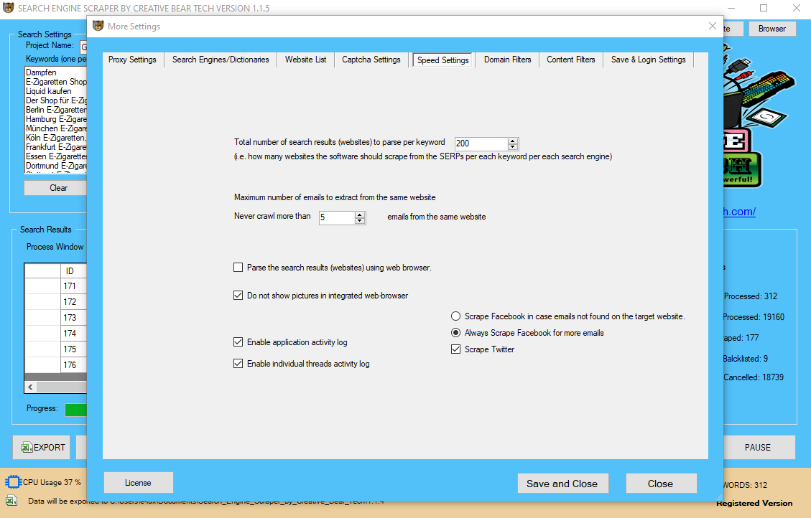811x518 pixels.
Task: Click the Creative Bear Tech app icon
Action: [x=9, y=8]
